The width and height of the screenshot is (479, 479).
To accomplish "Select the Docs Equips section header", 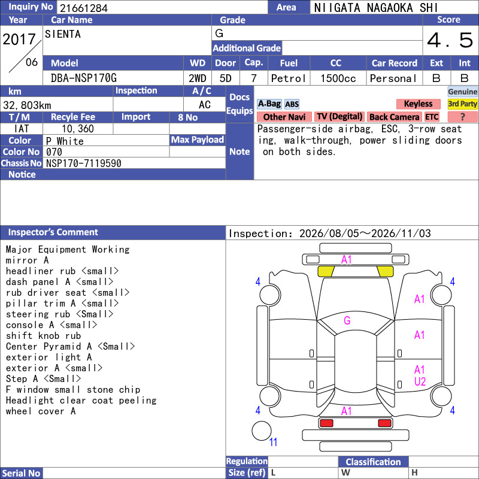I will [x=239, y=104].
